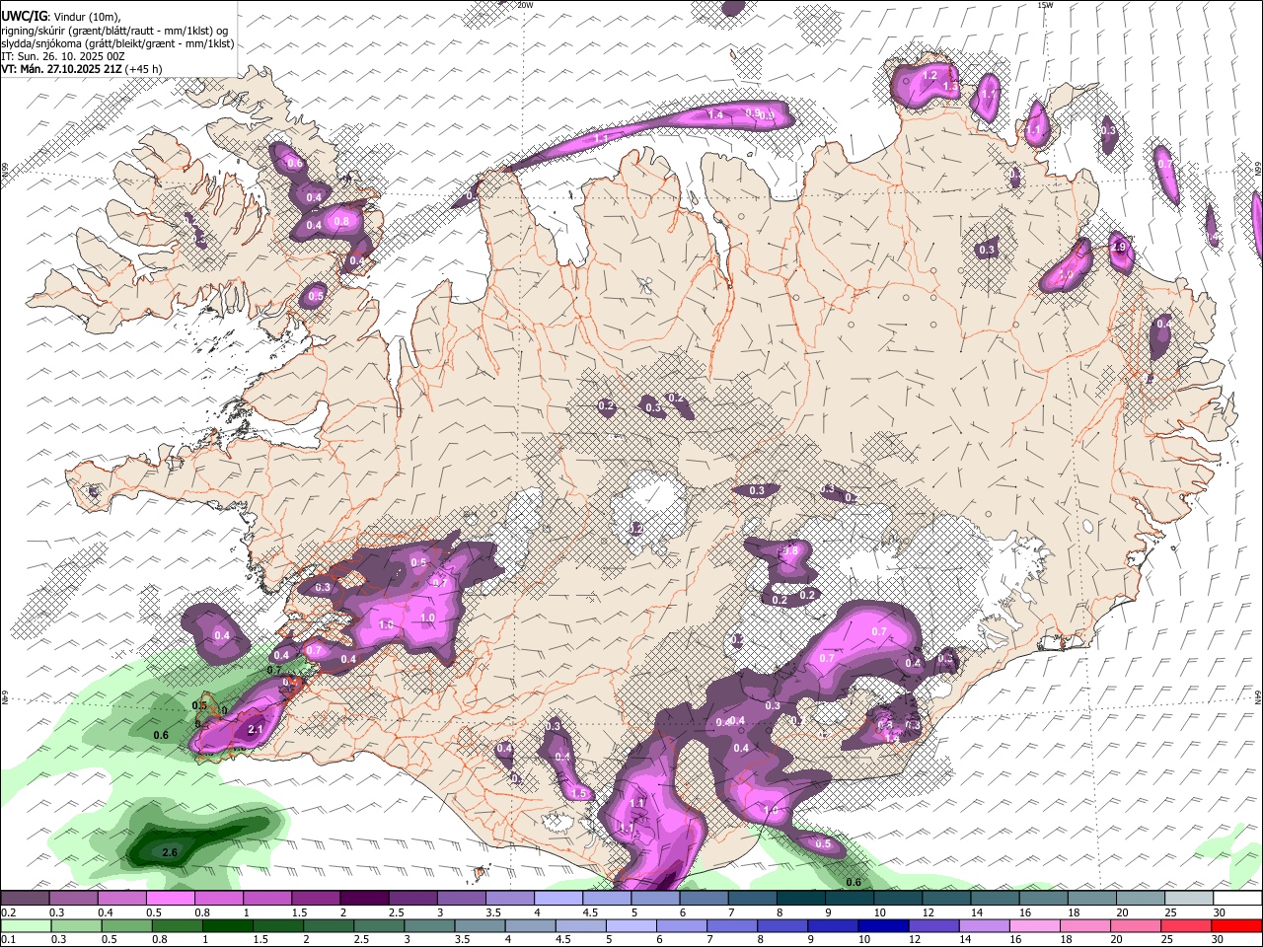The width and height of the screenshot is (1263, 947).
Task: Click rain legend swatch labeled 5
Action: tap(631, 925)
